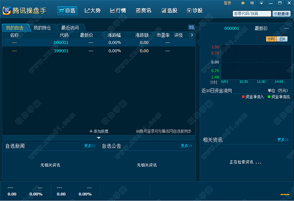
Task: Sort by 名称 column header
Action: [x=14, y=35]
